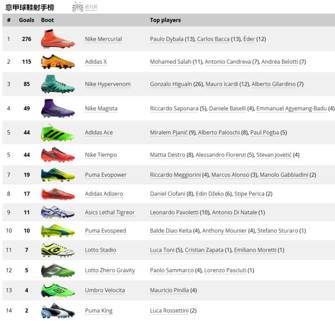Open the Adidas Adizero link
The image size is (335, 321).
coord(104,194)
